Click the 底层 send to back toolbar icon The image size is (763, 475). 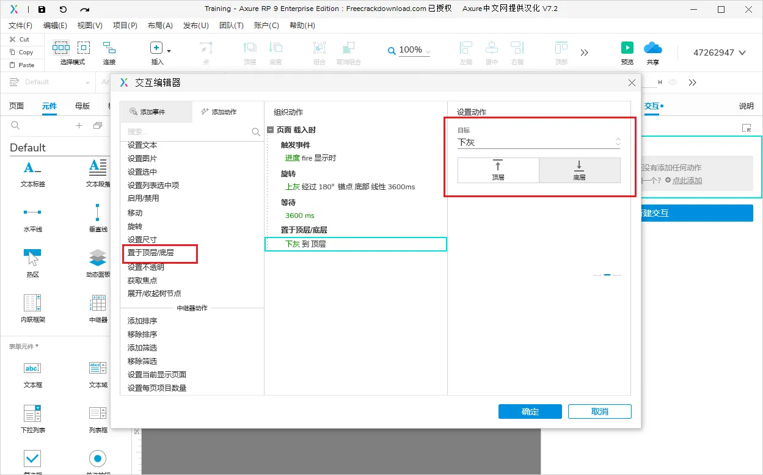(x=276, y=48)
